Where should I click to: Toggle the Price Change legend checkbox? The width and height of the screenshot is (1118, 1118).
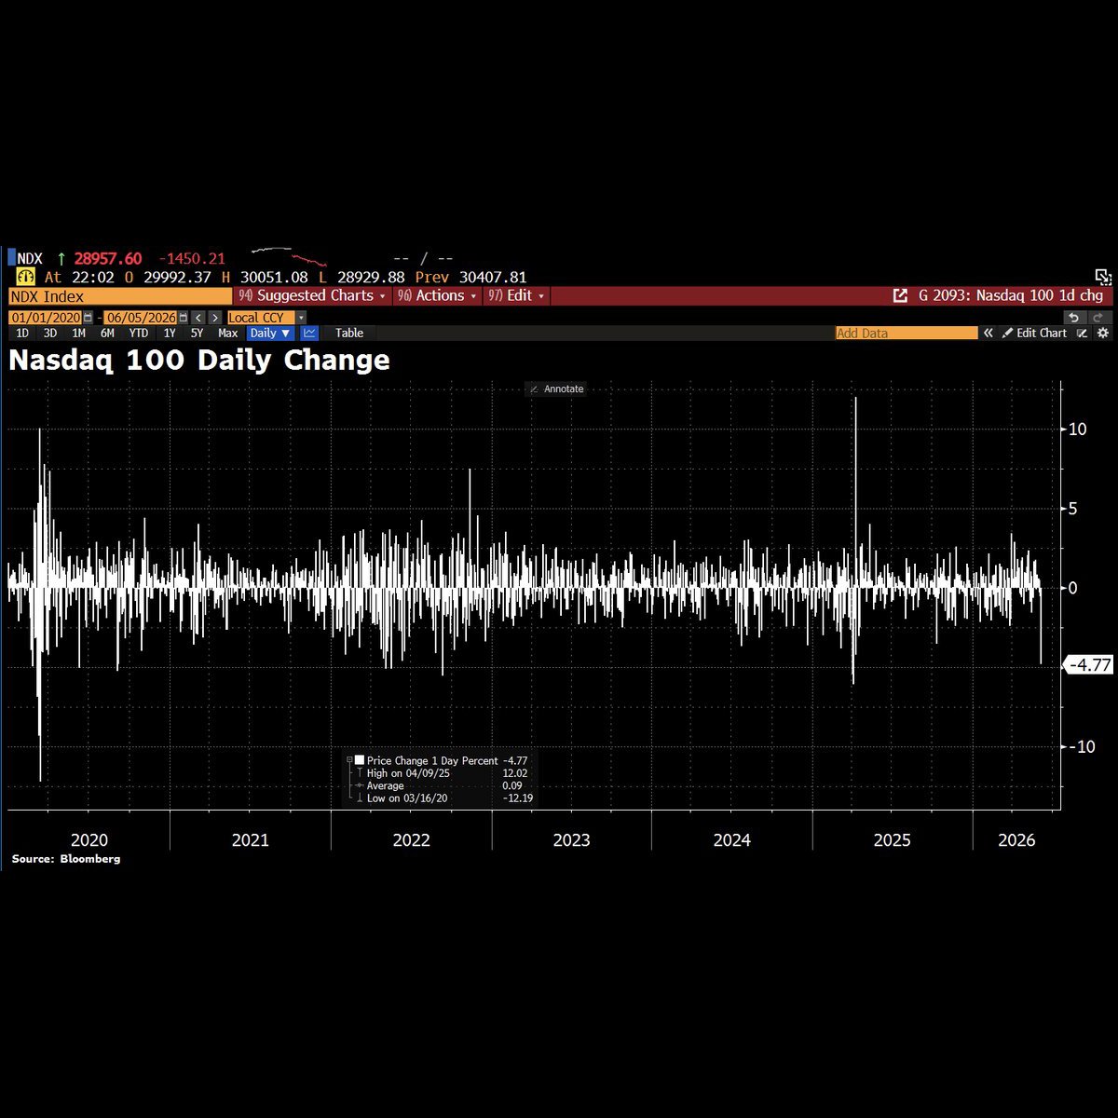point(360,760)
